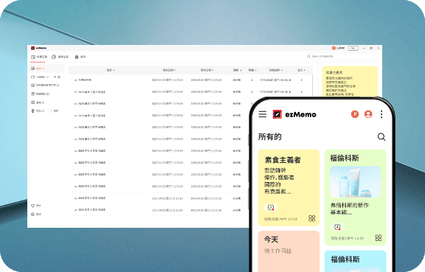The image size is (425, 272).
Task: Tap the alarm reminder icon in the 素食主義者 card
Action: 271,208
